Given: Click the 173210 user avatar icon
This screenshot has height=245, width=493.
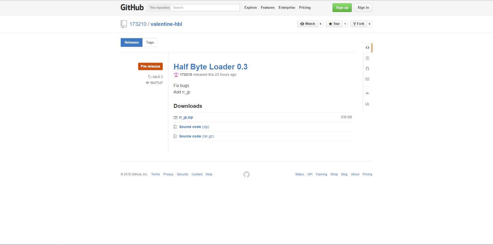Looking at the screenshot, I should click(176, 75).
